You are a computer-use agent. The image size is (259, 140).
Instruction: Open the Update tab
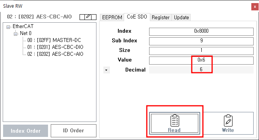(x=181, y=17)
